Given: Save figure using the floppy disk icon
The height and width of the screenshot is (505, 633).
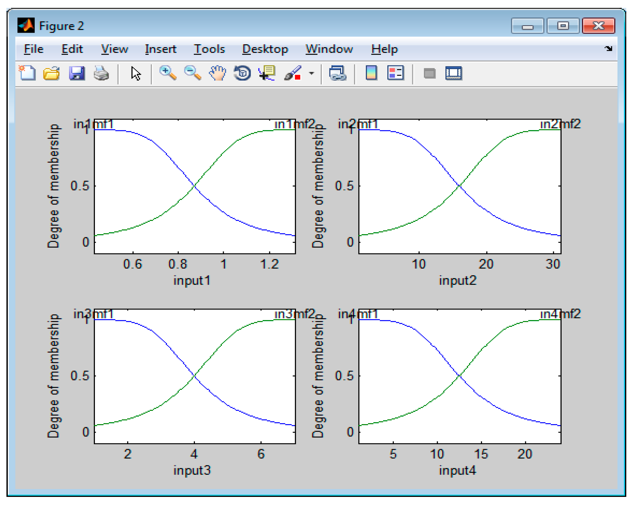Looking at the screenshot, I should point(77,73).
